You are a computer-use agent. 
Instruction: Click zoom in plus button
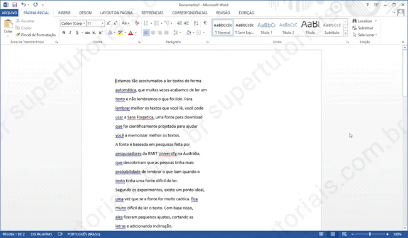click(x=387, y=234)
